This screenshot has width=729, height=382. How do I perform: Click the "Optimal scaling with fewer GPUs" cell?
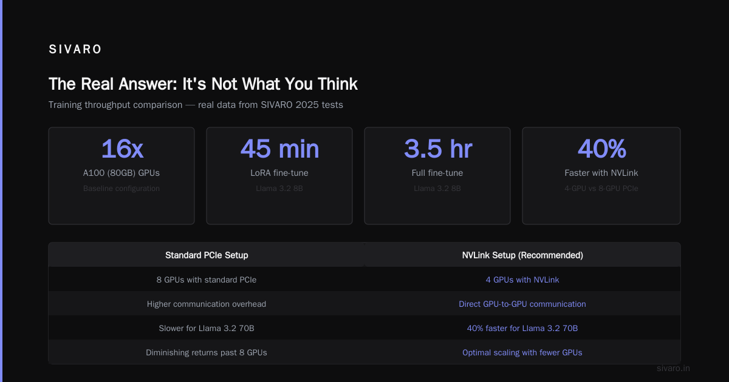tap(522, 352)
